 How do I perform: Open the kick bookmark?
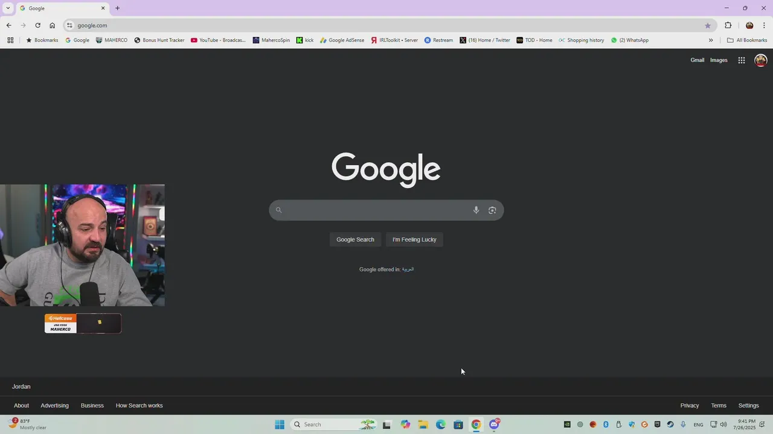(305, 40)
